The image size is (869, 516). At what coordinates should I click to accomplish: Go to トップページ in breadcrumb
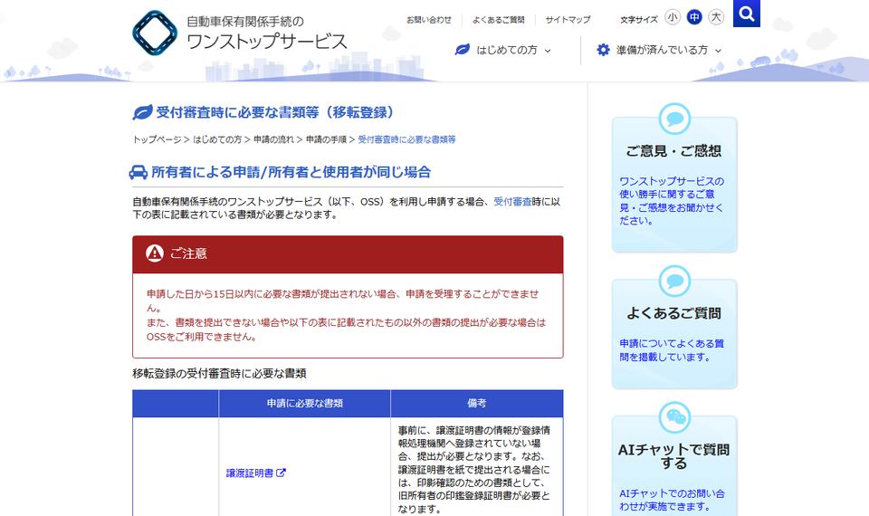tap(157, 139)
